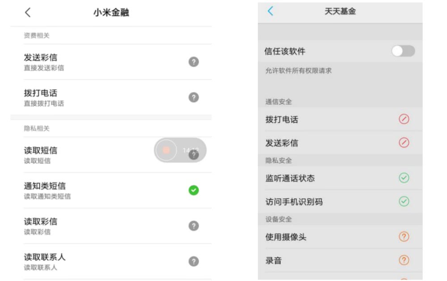Click the question-mark icon beside 直接拨打电话
This screenshot has width=447, height=281.
click(194, 97)
